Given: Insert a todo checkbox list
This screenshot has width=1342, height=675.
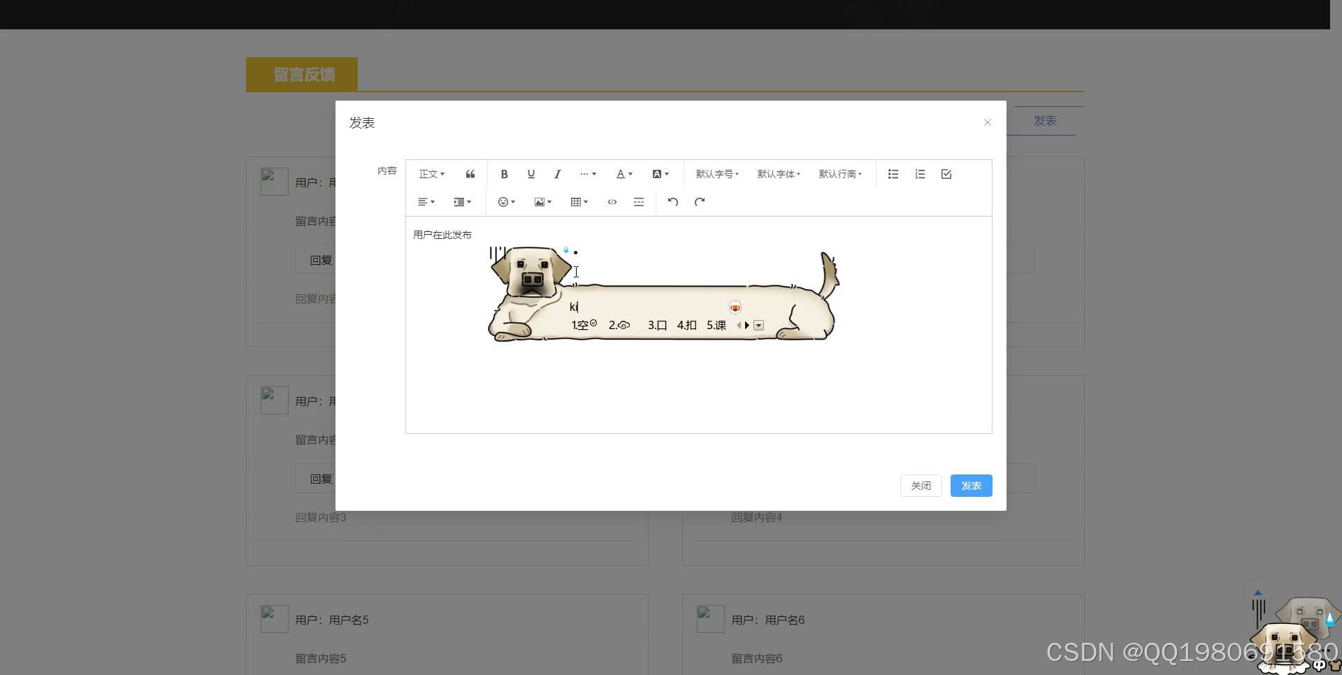Looking at the screenshot, I should click(946, 174).
